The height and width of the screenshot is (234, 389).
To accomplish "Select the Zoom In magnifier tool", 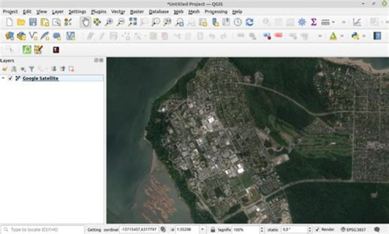I will coord(109,22).
